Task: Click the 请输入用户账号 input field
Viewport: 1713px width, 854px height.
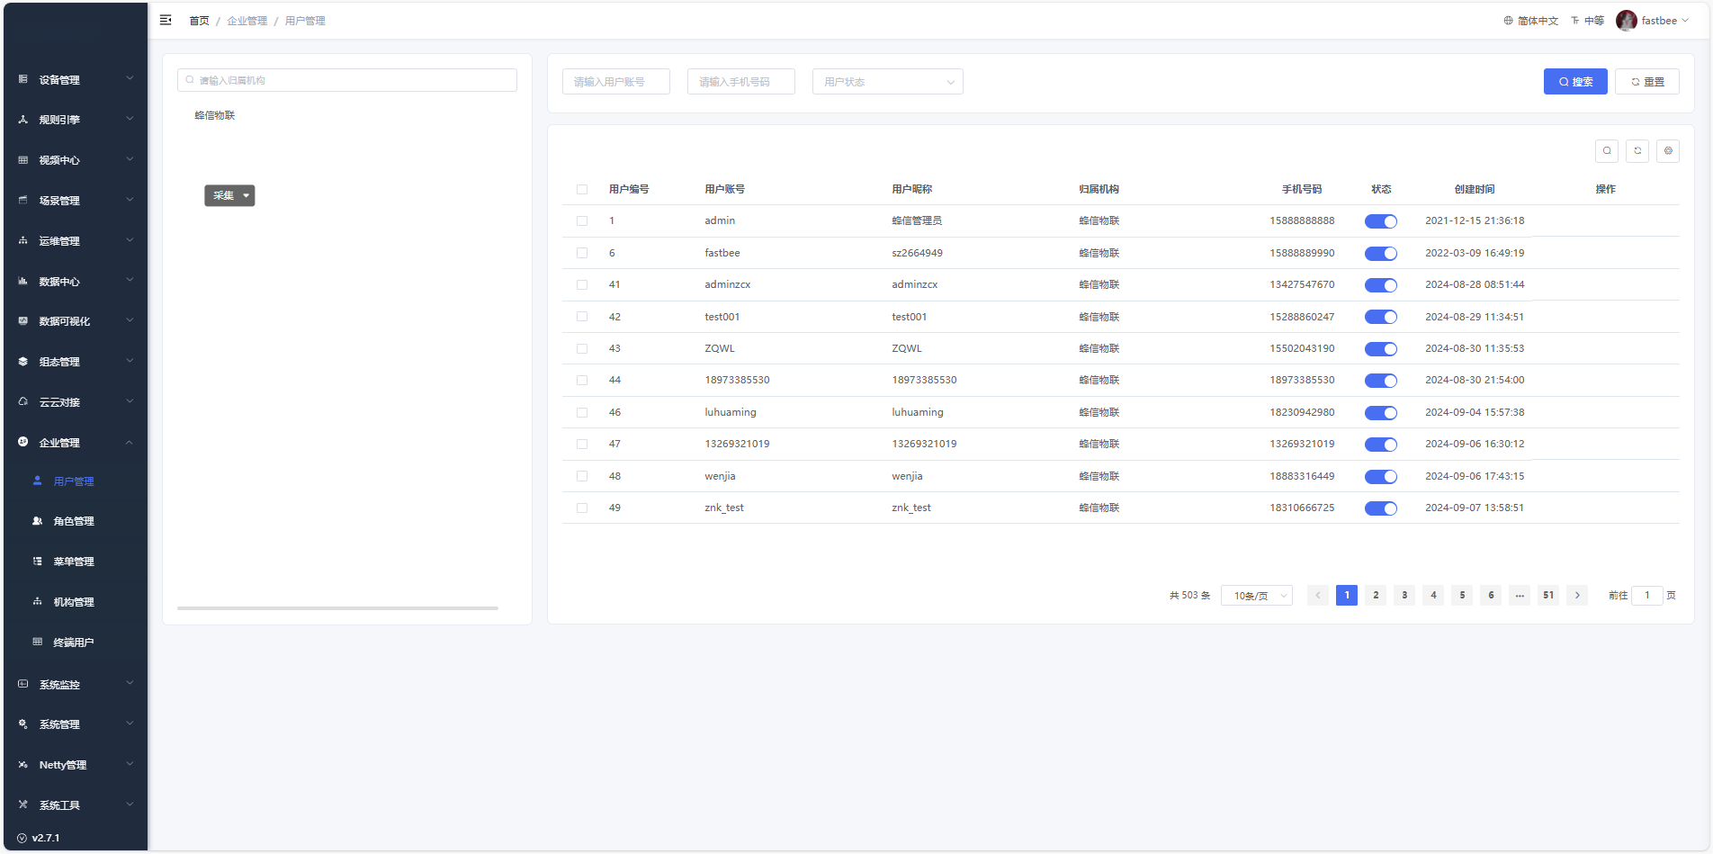Action: 616,82
